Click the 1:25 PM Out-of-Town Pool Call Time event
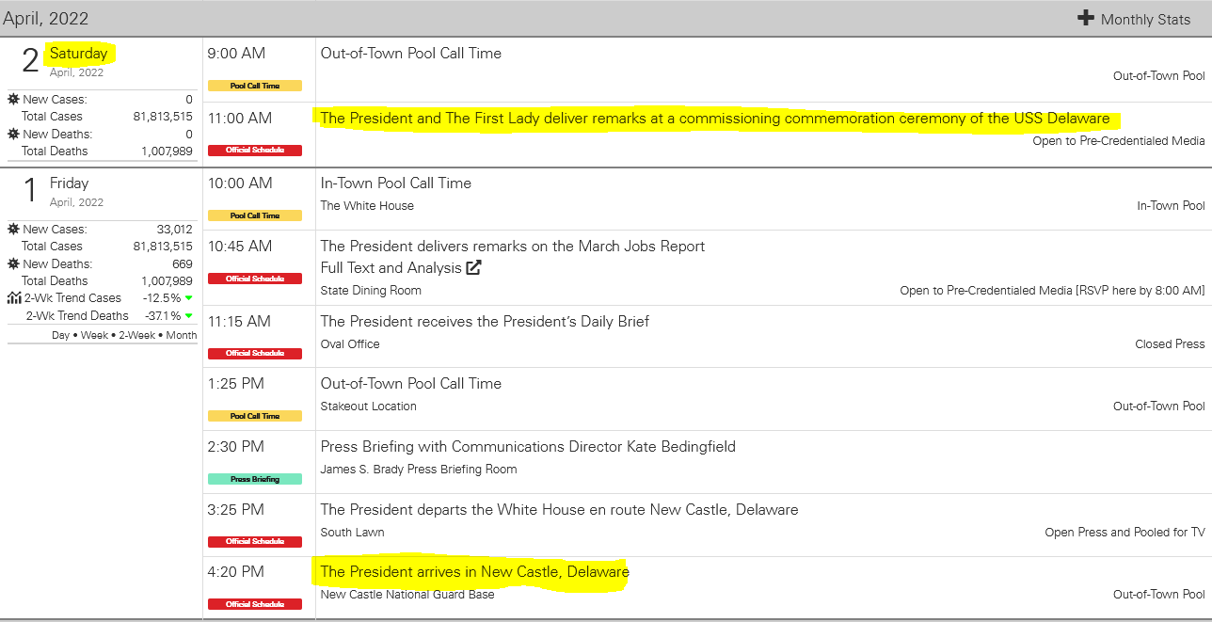This screenshot has height=622, width=1212. coord(411,384)
